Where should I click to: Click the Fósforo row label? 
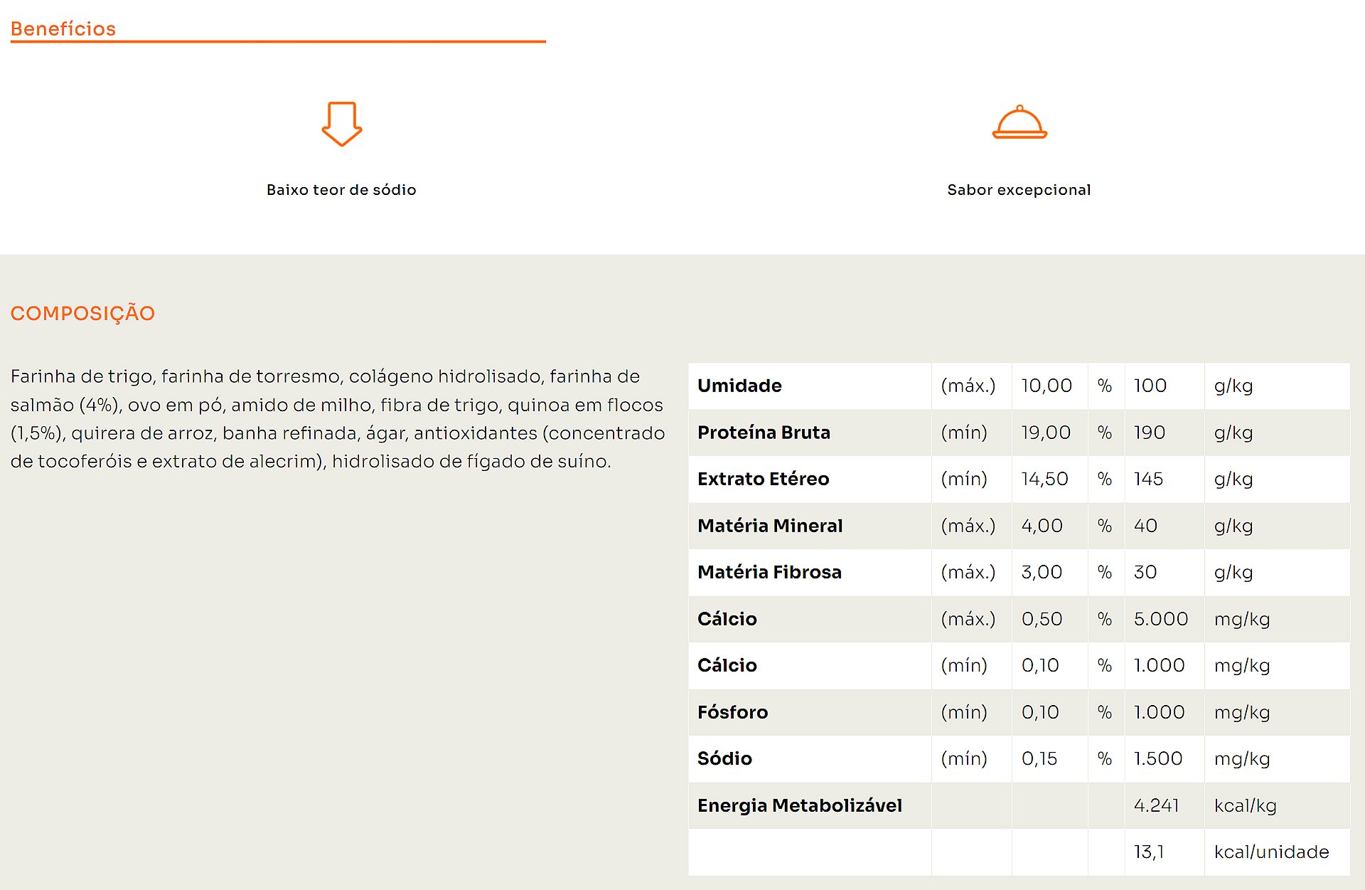(x=732, y=712)
